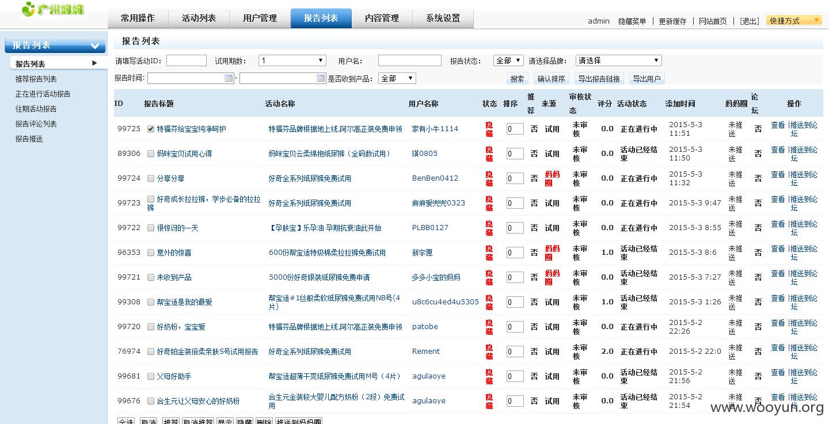Click 推送到论坛 for report 99724
Screen dimensions: 829x424
[x=804, y=178]
